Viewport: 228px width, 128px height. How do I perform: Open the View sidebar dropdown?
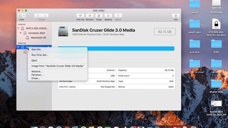tap(22, 16)
